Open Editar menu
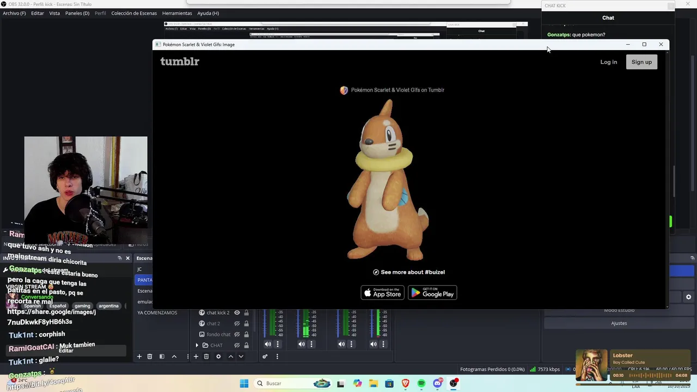Screen dimensions: 697x392 [38, 13]
